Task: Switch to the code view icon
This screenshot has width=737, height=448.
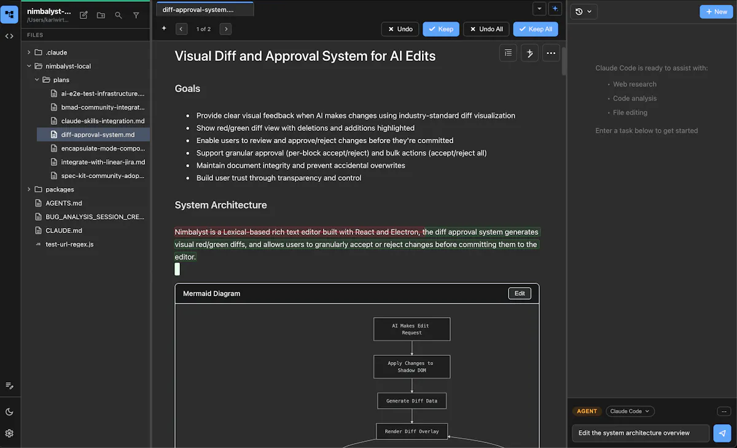Action: point(9,36)
